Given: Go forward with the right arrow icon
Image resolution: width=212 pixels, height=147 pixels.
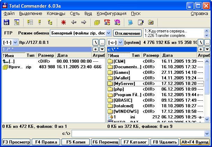Looking at the screenshot, I should 84,22.
